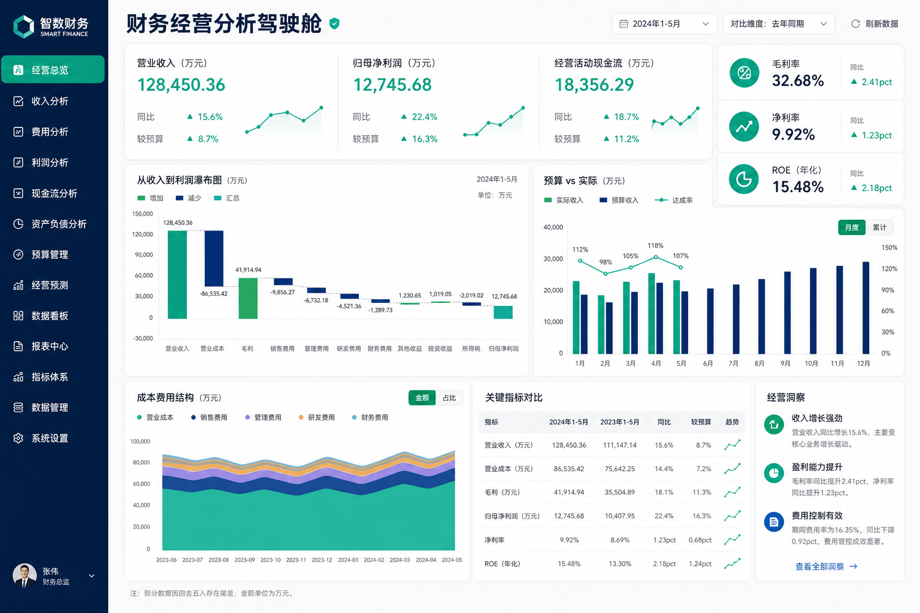Click the 报表中心 document icon
This screenshot has height=613, width=920.
point(19,346)
